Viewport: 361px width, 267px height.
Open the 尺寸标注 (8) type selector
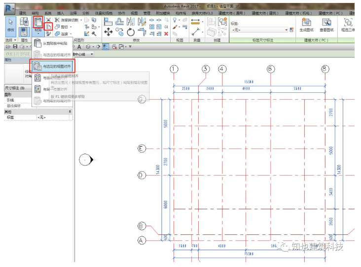[18, 88]
